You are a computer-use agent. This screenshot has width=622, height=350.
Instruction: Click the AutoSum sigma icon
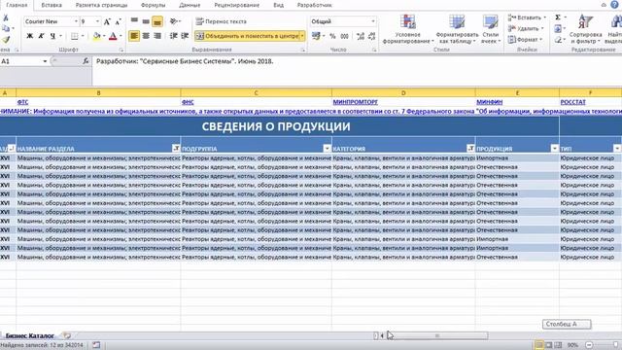(x=558, y=17)
